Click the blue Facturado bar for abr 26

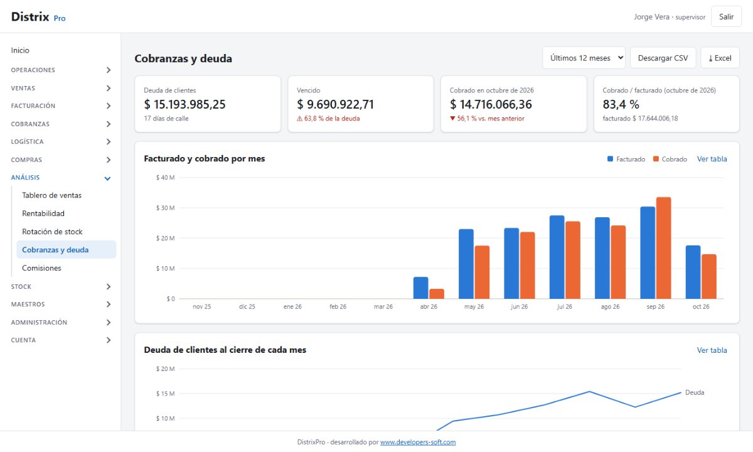420,288
